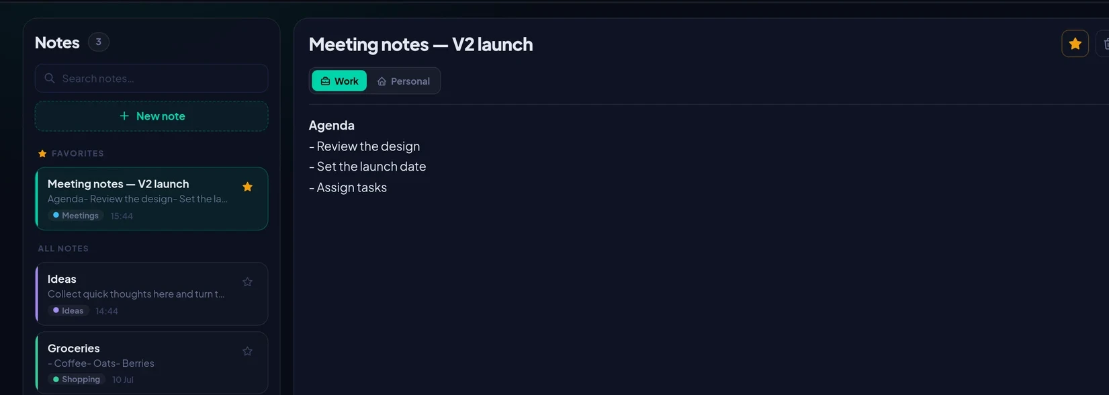Click the note title Meeting notes — V2 launch
This screenshot has height=395, width=1109.
pos(420,44)
